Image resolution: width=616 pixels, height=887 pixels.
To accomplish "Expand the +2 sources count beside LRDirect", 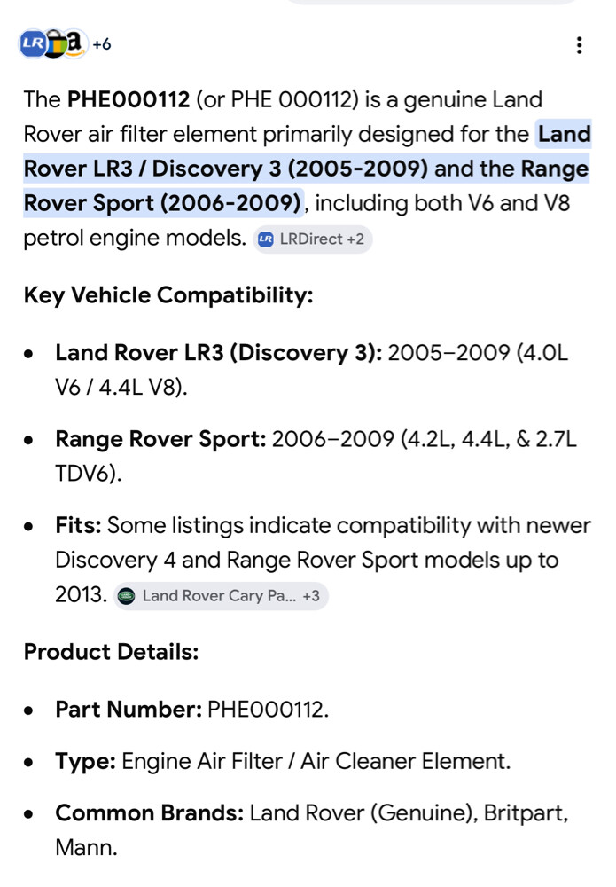I will [x=355, y=239].
